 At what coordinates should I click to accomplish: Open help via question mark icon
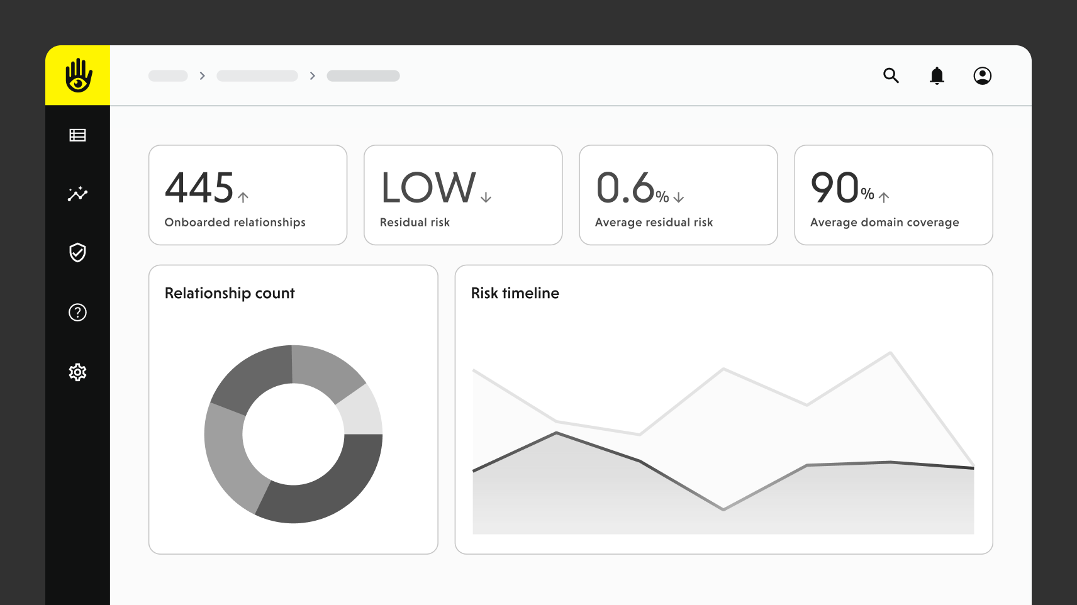(x=77, y=313)
